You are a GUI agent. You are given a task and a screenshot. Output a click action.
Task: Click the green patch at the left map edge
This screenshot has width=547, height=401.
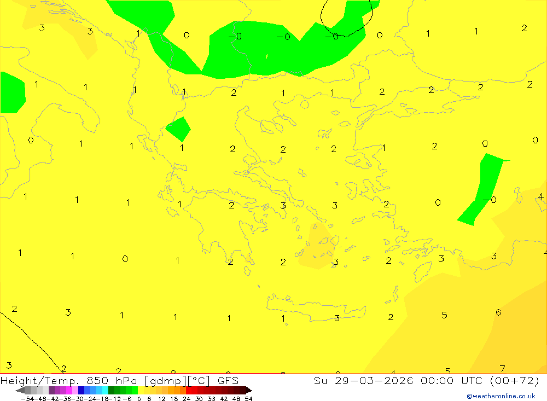point(13,93)
